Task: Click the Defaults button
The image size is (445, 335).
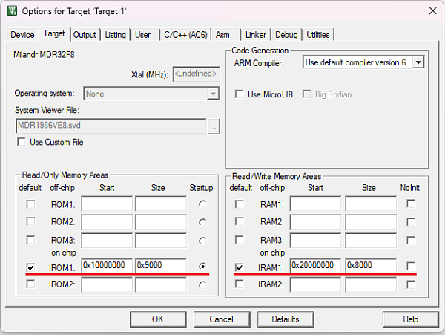Action: click(x=285, y=319)
